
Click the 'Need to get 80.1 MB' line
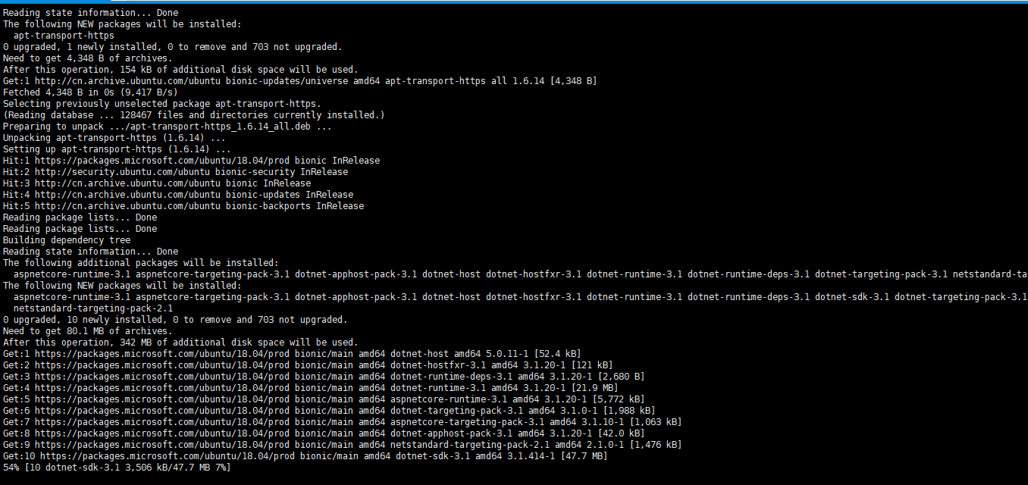pyautogui.click(x=87, y=331)
